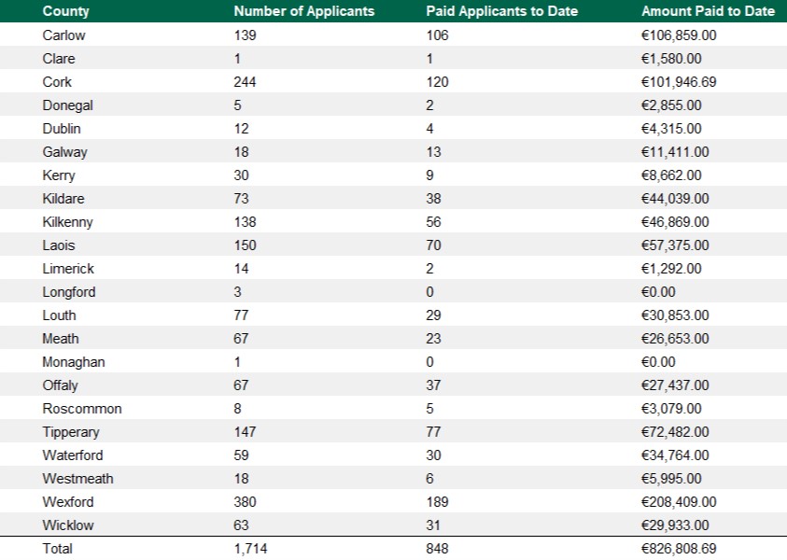
Task: Select Laois applicants count 150
Action: [246, 245]
